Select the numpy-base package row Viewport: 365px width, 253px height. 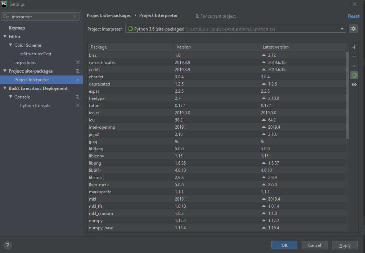(x=217, y=228)
